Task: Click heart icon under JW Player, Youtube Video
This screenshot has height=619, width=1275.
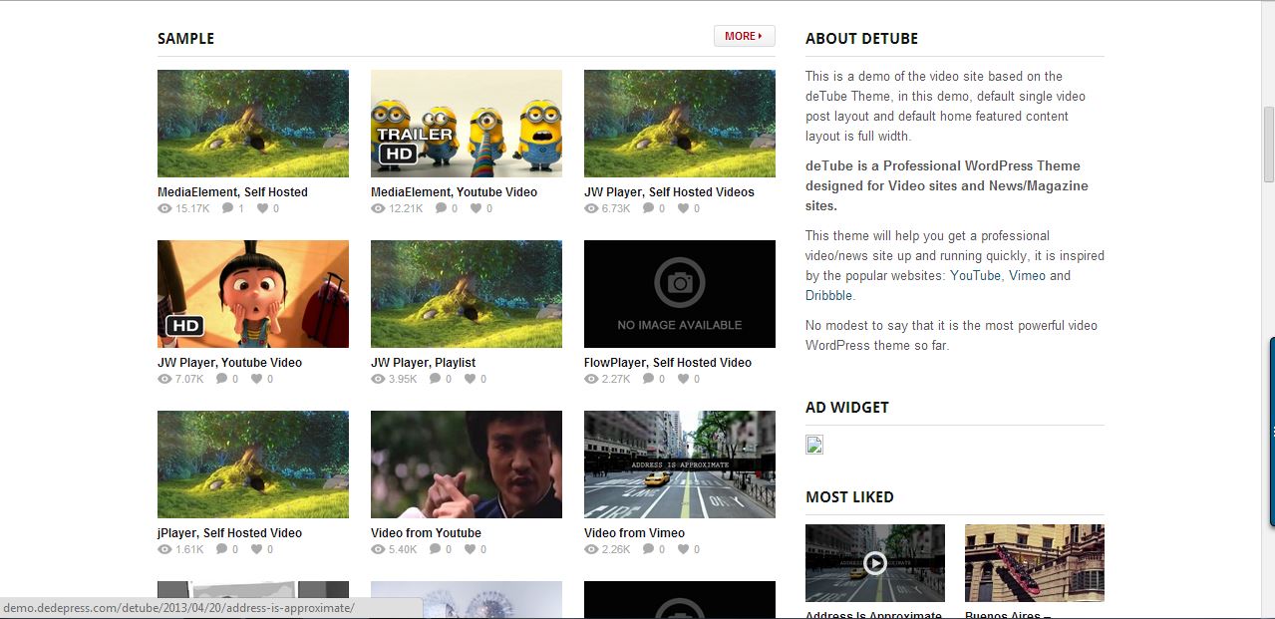Action: 256,379
